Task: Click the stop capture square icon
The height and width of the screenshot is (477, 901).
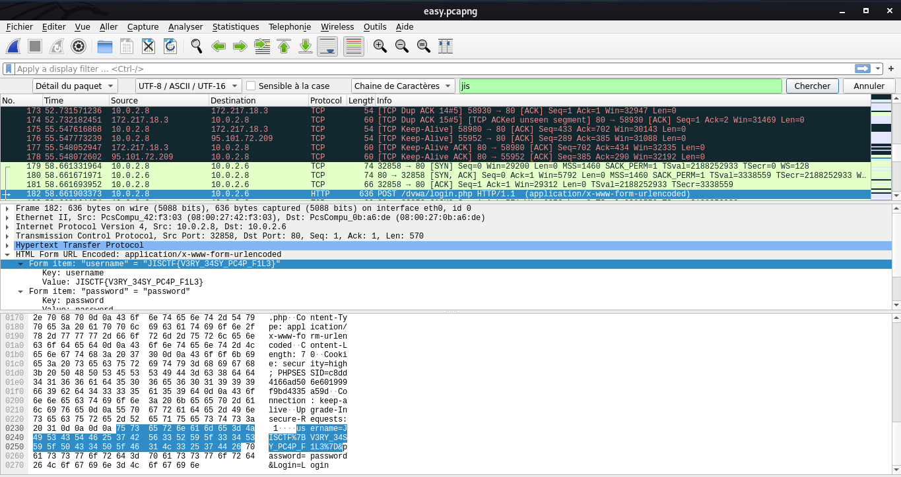Action: [35, 46]
